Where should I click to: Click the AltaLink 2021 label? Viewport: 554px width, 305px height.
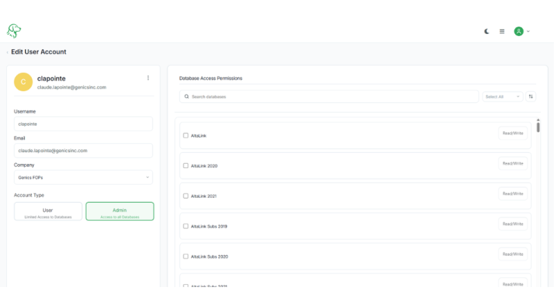(x=204, y=196)
